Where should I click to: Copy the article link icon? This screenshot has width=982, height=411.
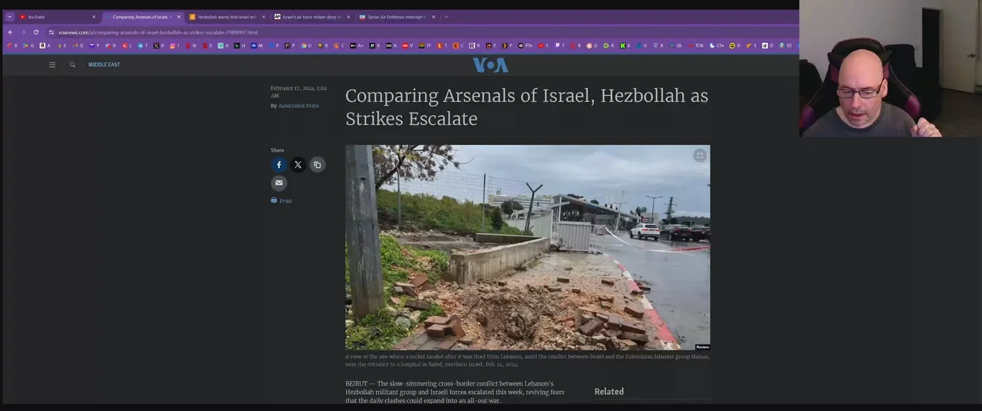[x=317, y=165]
